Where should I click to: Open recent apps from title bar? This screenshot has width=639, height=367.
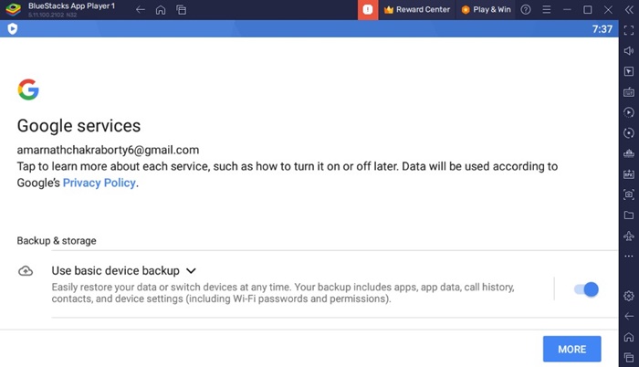pyautogui.click(x=182, y=10)
